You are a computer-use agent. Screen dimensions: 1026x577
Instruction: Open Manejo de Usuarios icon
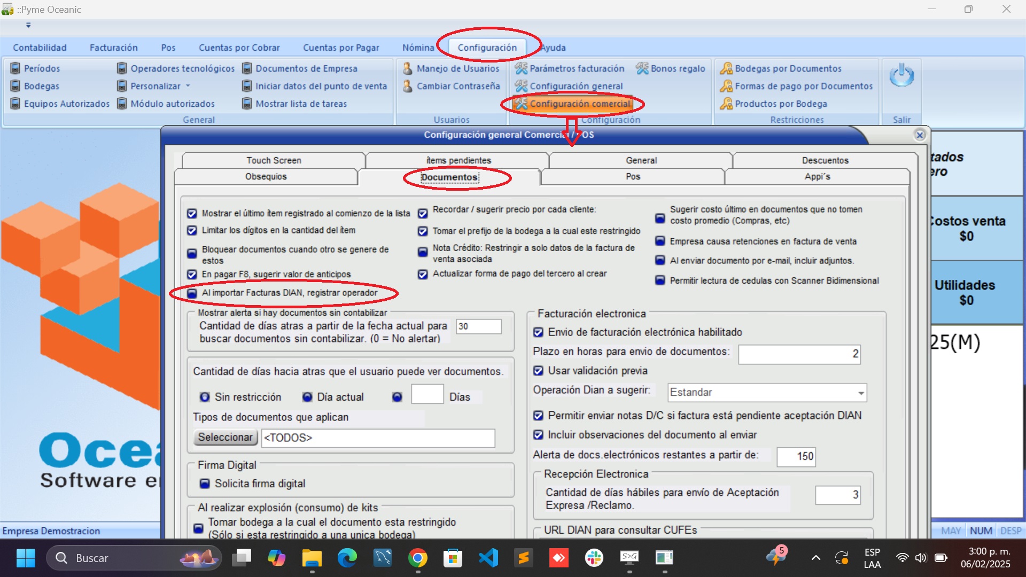pyautogui.click(x=408, y=68)
